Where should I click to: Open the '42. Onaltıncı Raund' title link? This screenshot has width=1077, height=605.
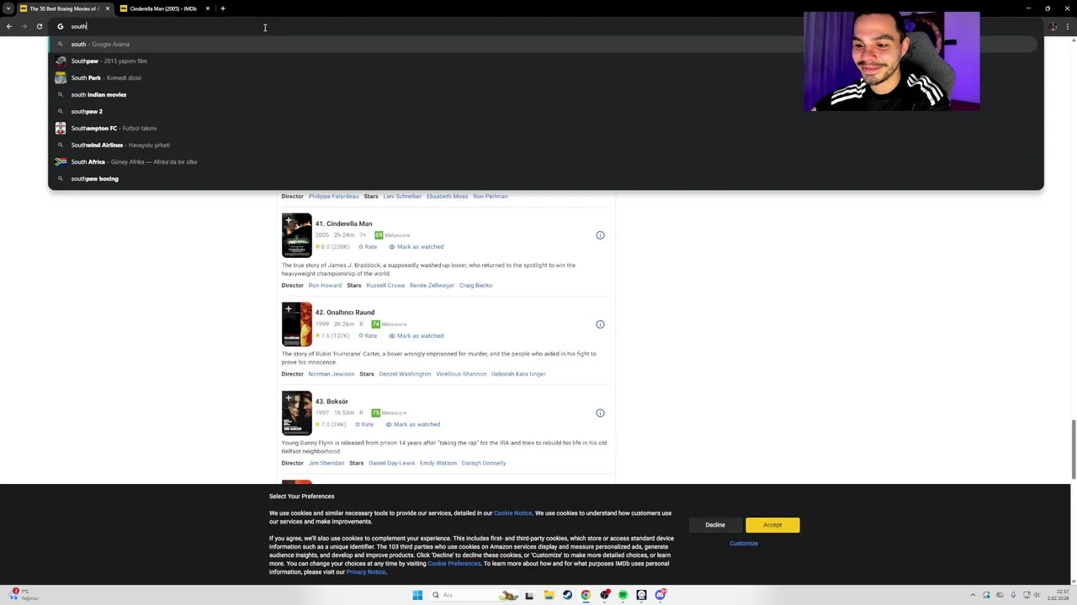point(344,313)
